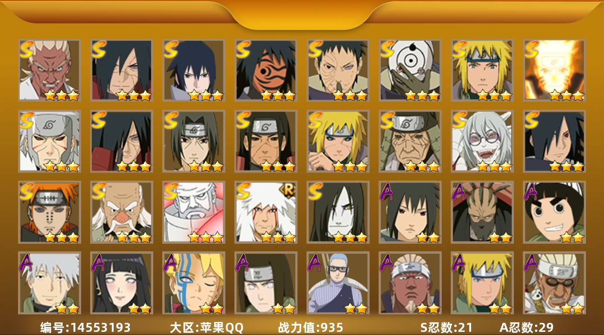Image resolution: width=604 pixels, height=335 pixels.
Task: Select white-haired Tobirama with red face marks
Action: 50,141
